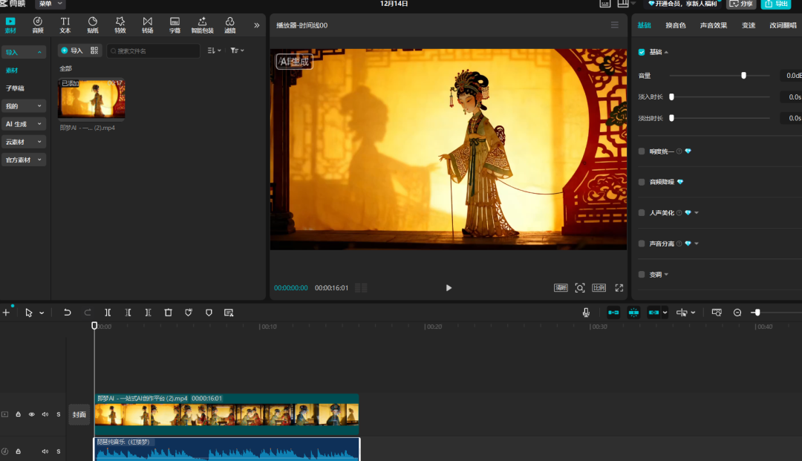Click the microphone record voiceover icon

(x=586, y=313)
